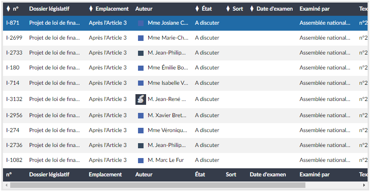371x193 pixels.
Task: Open amendment number I-3132
Action: [14, 99]
